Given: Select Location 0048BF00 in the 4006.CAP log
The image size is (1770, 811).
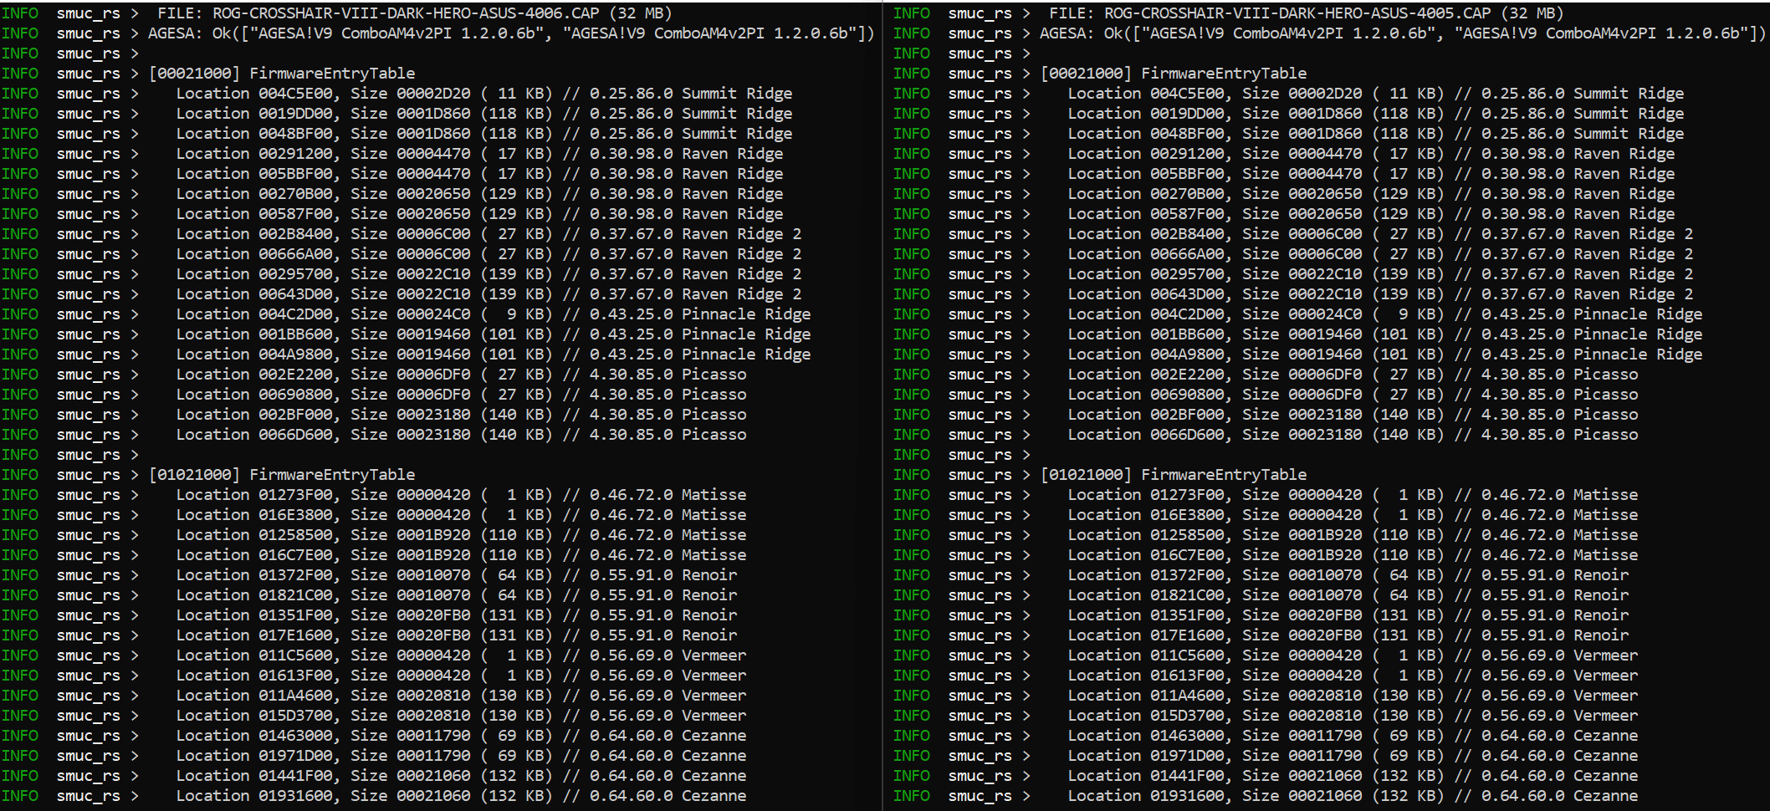Looking at the screenshot, I should [254, 134].
